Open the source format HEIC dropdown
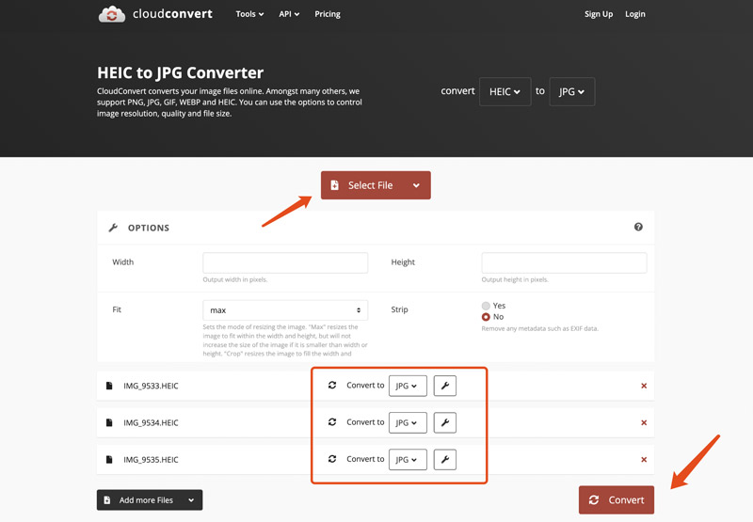Screen dimensions: 753x522 click(x=505, y=91)
